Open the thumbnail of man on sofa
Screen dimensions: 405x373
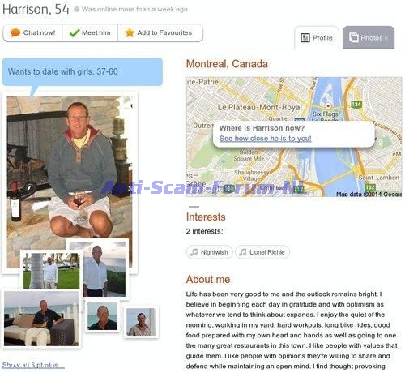pos(41,319)
